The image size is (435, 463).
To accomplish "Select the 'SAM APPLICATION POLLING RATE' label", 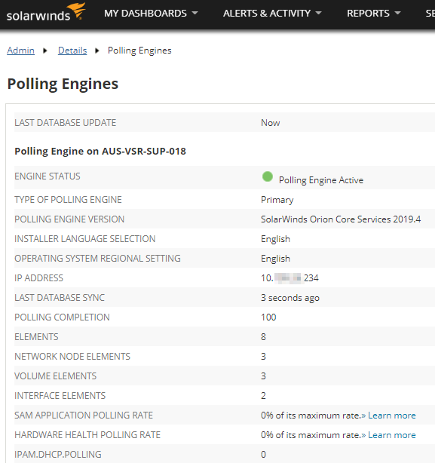I will coord(84,415).
